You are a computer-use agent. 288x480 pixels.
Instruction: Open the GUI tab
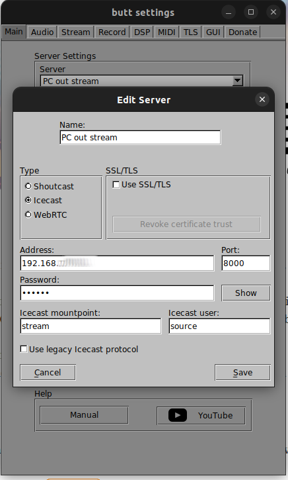point(213,32)
